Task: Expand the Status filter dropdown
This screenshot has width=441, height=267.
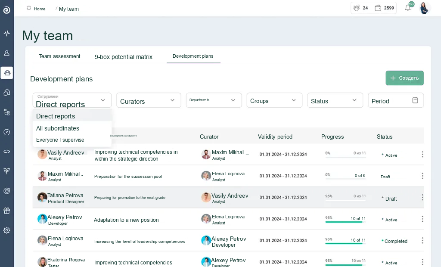Action: (x=335, y=100)
